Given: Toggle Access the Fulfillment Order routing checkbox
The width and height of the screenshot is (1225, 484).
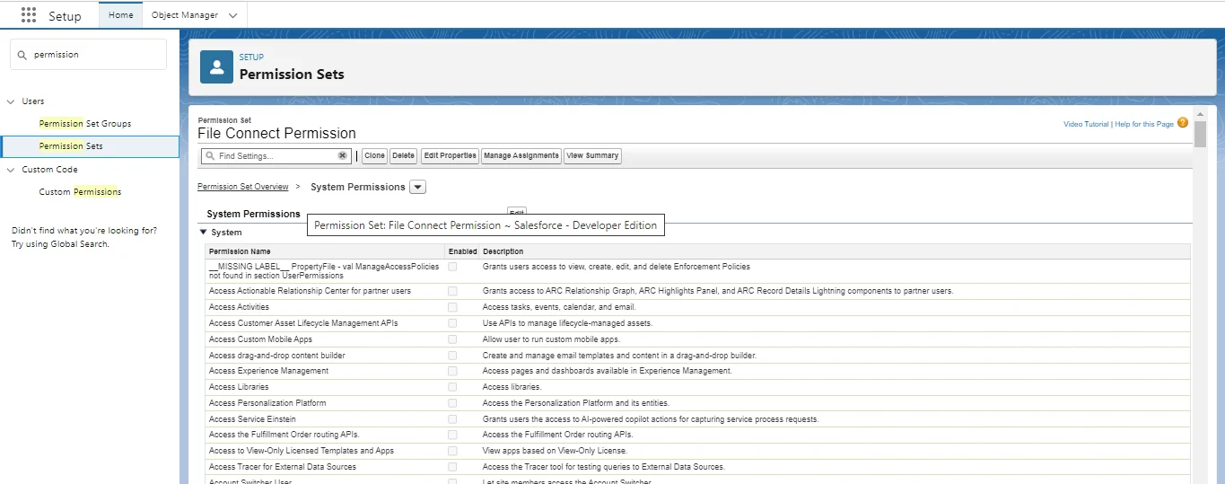Looking at the screenshot, I should [453, 435].
